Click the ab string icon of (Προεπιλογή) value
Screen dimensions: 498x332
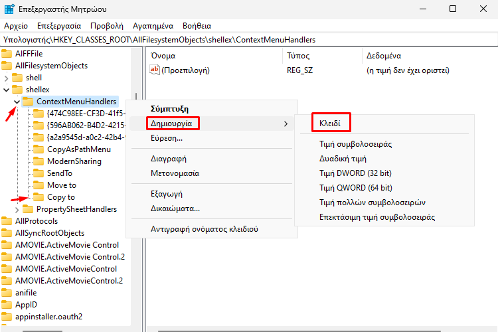point(155,70)
